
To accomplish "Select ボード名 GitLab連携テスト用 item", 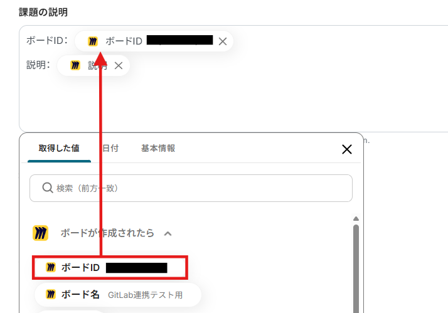I will click(x=118, y=295).
